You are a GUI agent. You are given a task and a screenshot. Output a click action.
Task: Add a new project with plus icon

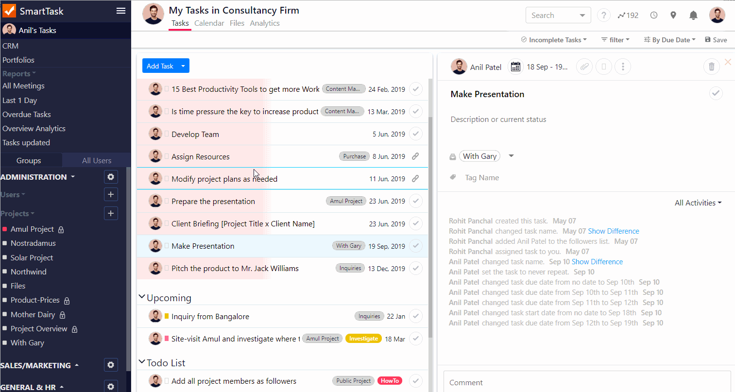coord(111,213)
